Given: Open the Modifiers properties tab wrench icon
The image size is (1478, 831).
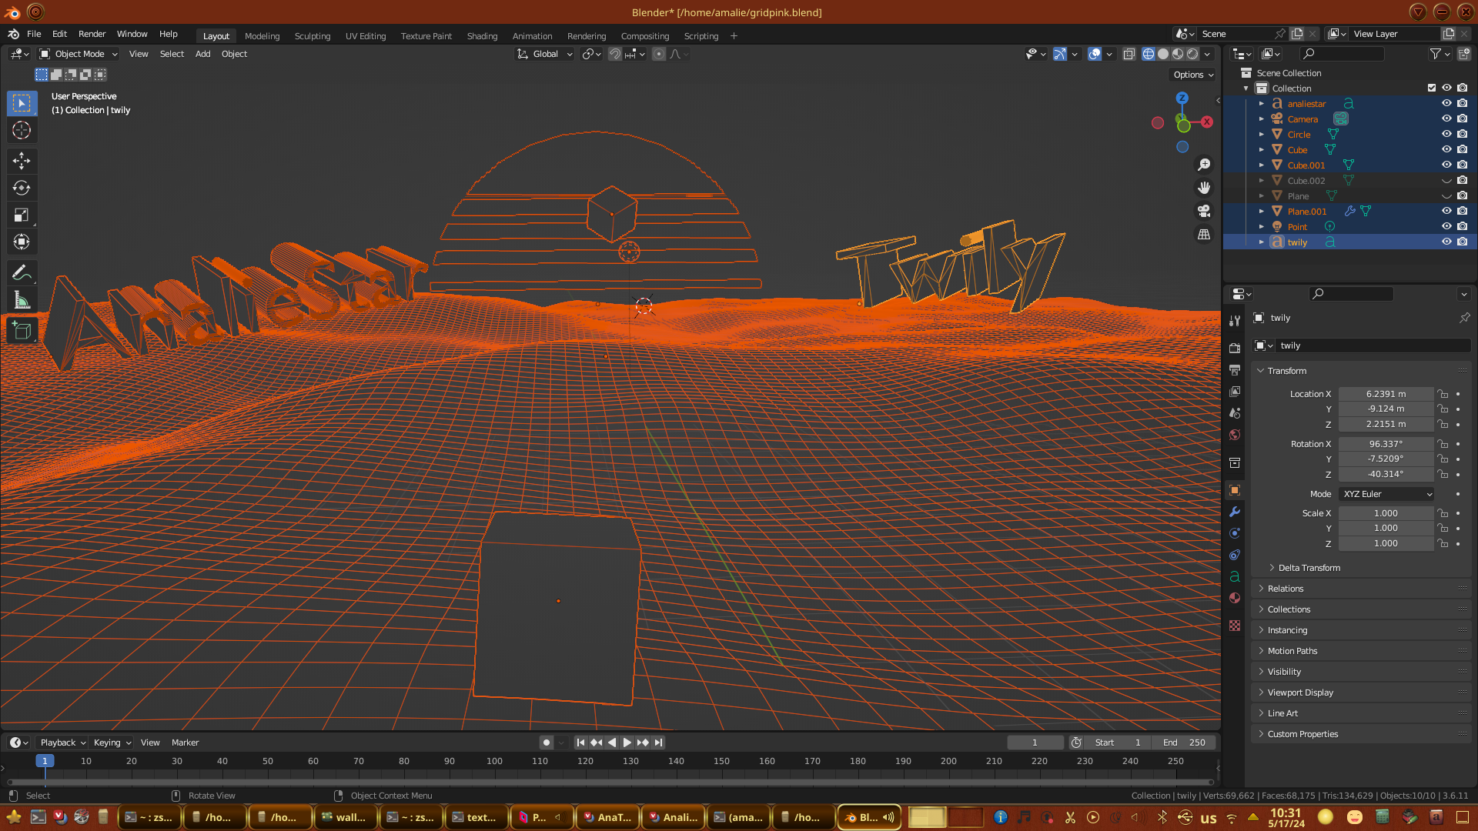Looking at the screenshot, I should coord(1235,512).
